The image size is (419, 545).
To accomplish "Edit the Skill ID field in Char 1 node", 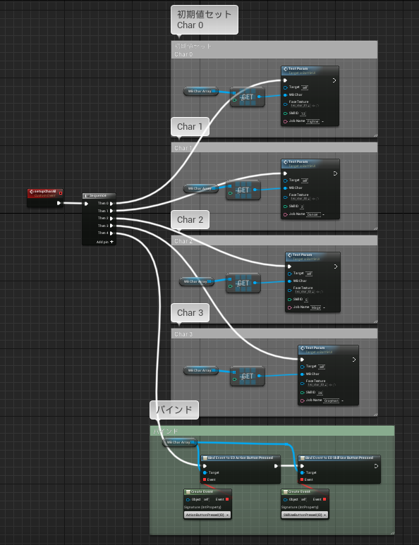I will (302, 207).
